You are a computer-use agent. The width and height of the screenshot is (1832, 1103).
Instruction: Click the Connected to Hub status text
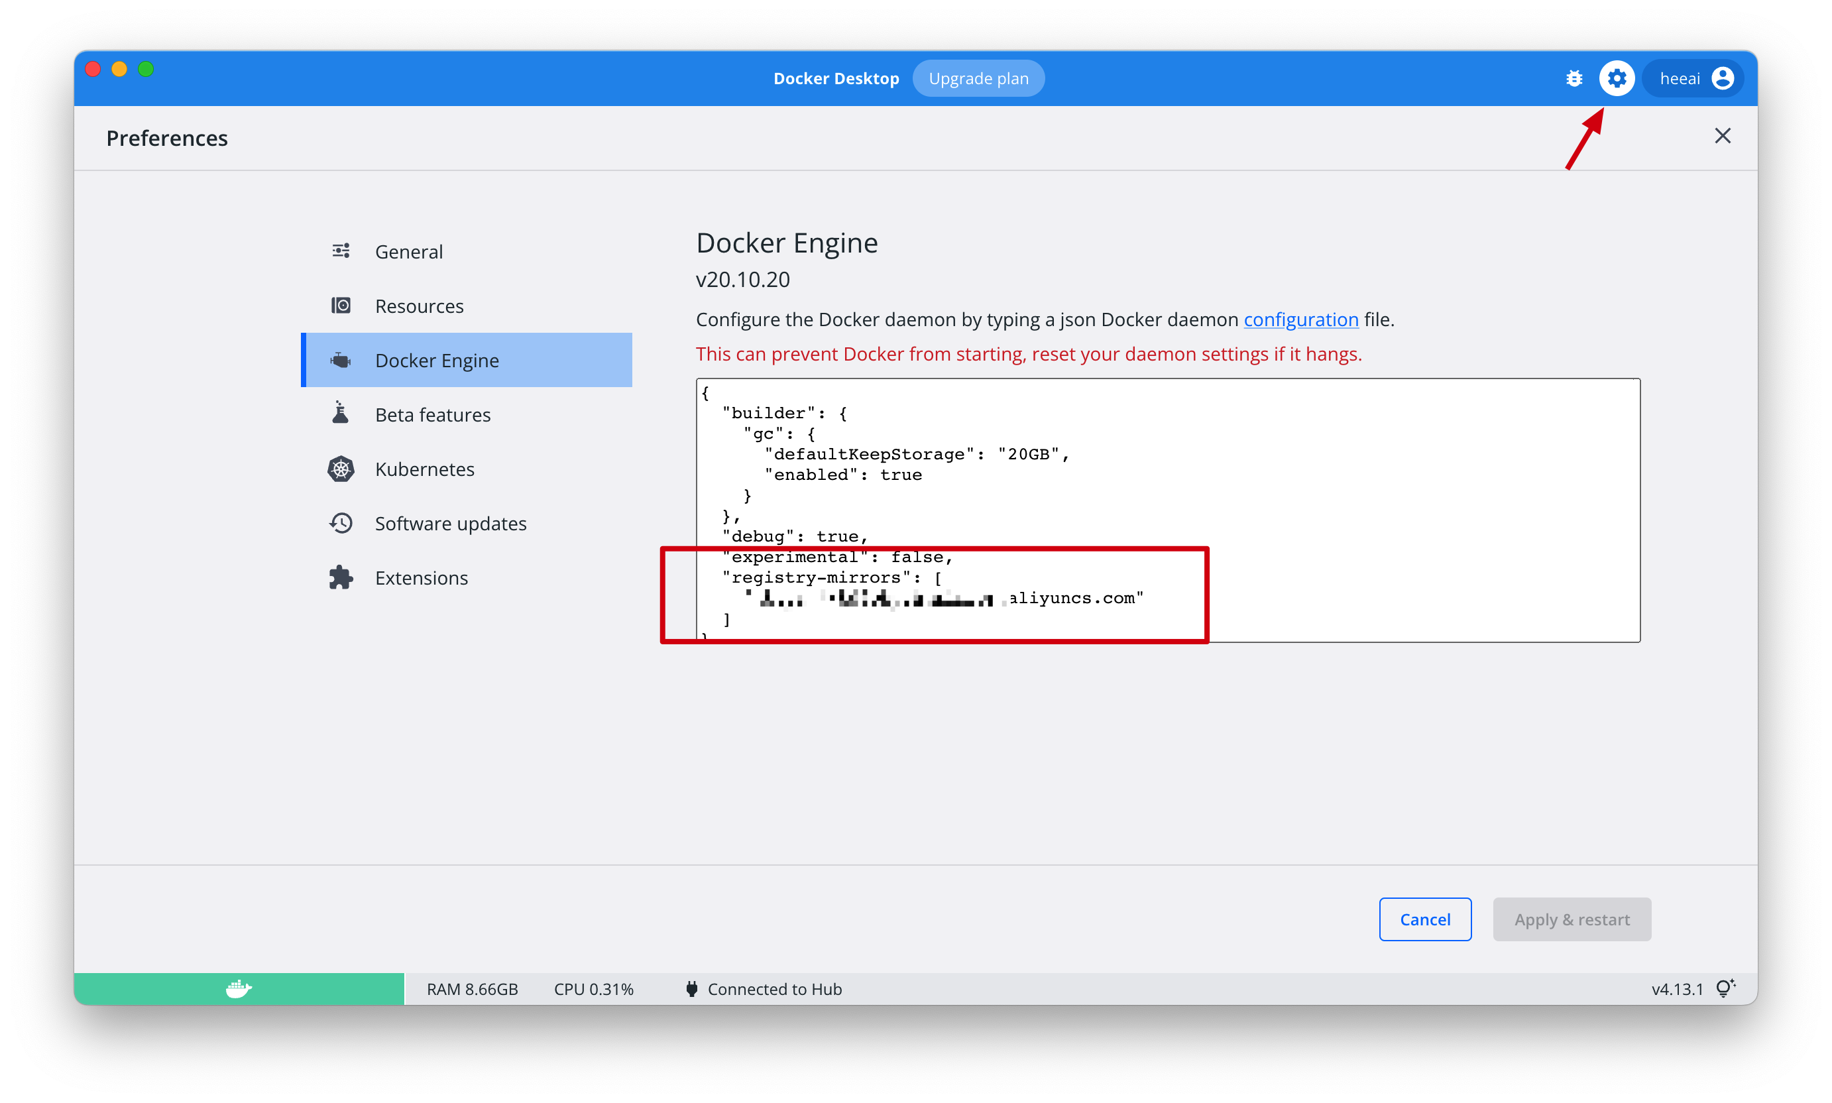(774, 988)
